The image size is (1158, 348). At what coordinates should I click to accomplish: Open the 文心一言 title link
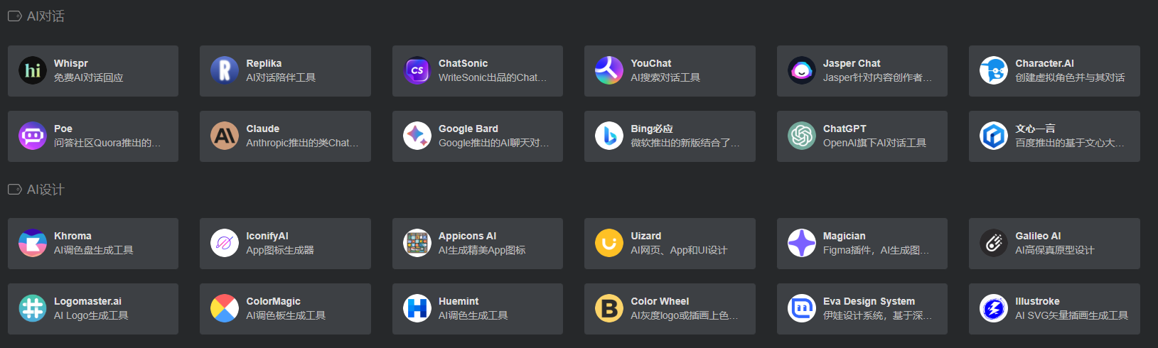[x=1035, y=129]
